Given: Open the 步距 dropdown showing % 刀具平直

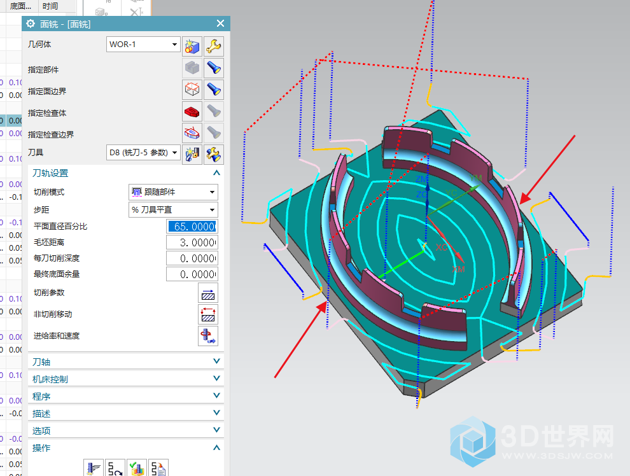Looking at the screenshot, I should (173, 209).
